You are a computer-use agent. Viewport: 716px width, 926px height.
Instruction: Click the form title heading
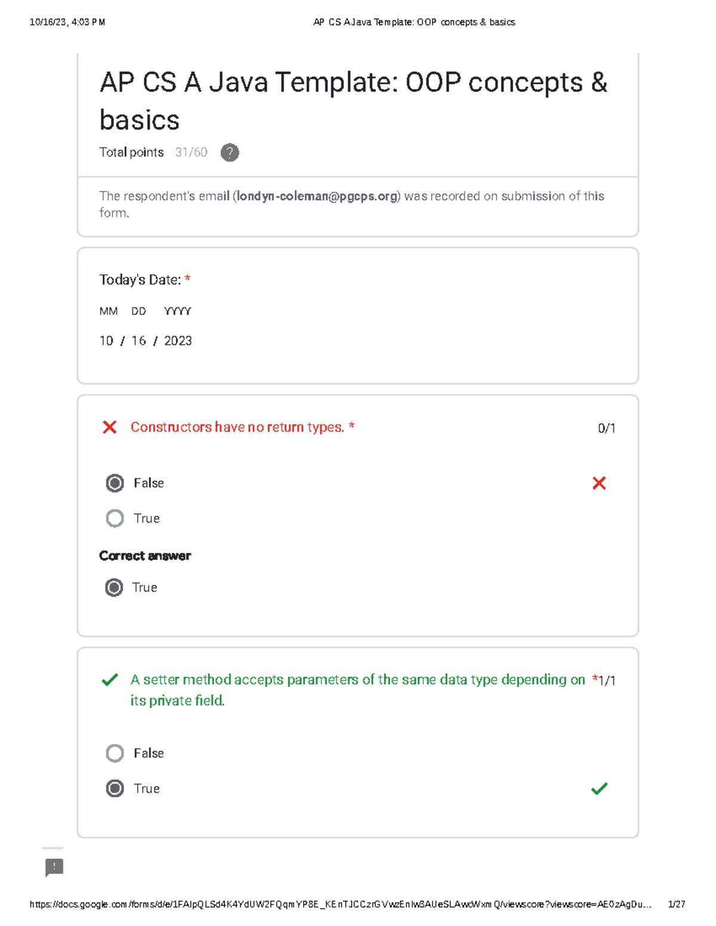pyautogui.click(x=353, y=100)
